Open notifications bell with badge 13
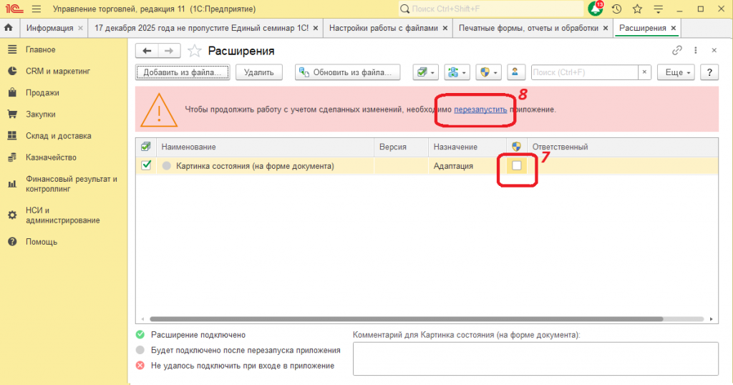This screenshot has height=385, width=733. coord(596,9)
